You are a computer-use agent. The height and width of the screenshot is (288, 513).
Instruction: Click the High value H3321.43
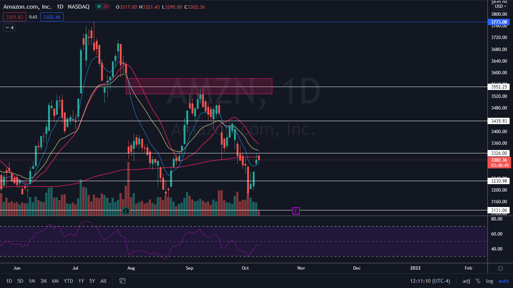click(150, 7)
